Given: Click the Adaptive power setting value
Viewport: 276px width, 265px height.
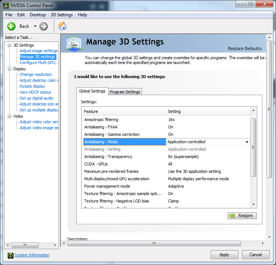Looking at the screenshot, I should [176, 187].
